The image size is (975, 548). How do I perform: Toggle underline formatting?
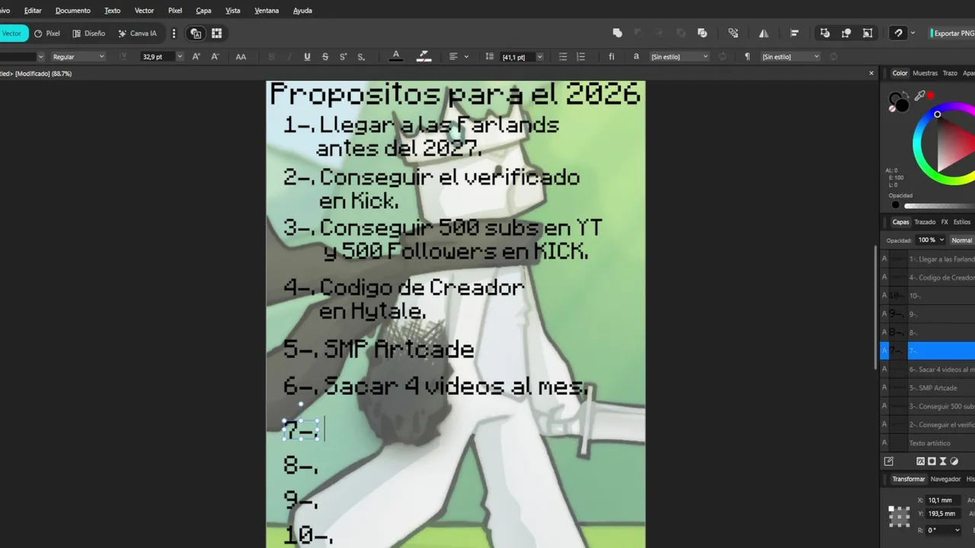tap(307, 56)
